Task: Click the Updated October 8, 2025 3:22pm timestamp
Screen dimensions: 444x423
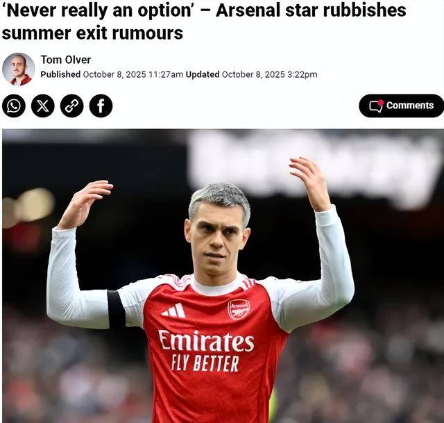Action: 251,74
